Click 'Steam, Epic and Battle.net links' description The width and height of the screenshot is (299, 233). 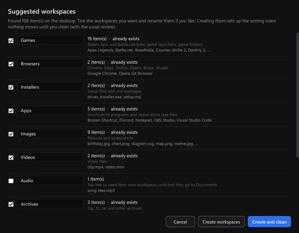click(x=145, y=44)
